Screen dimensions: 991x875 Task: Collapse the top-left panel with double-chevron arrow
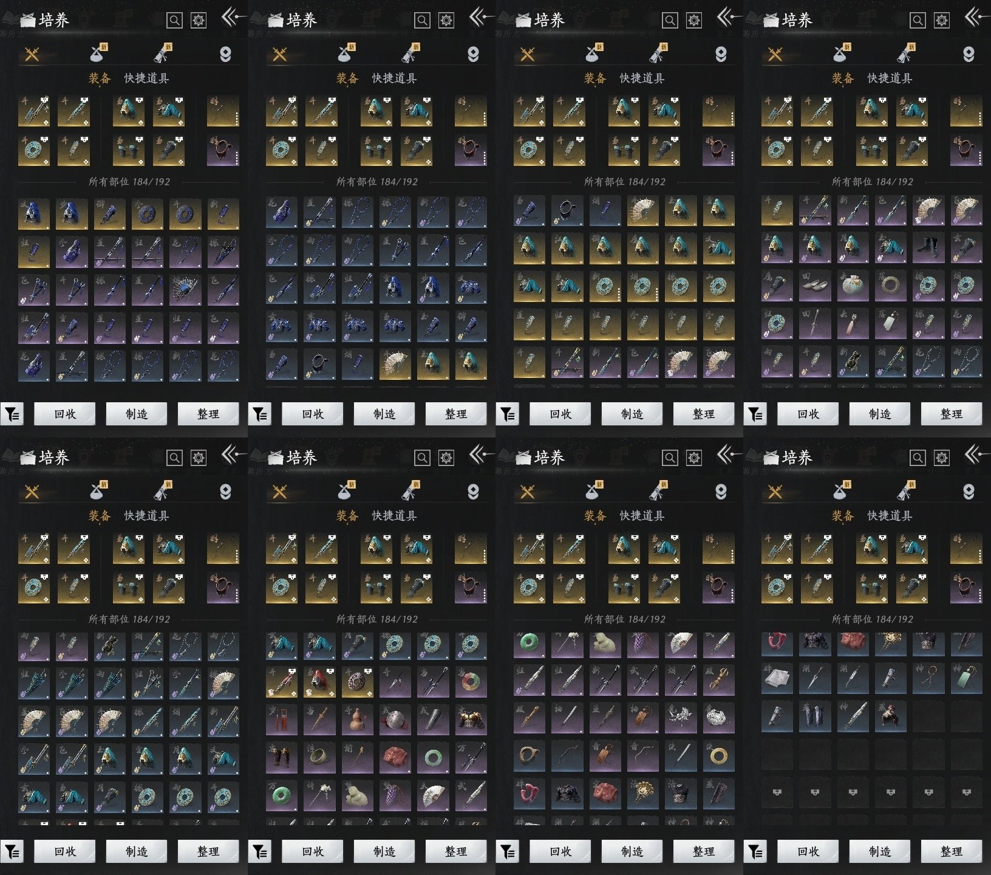[x=231, y=17]
